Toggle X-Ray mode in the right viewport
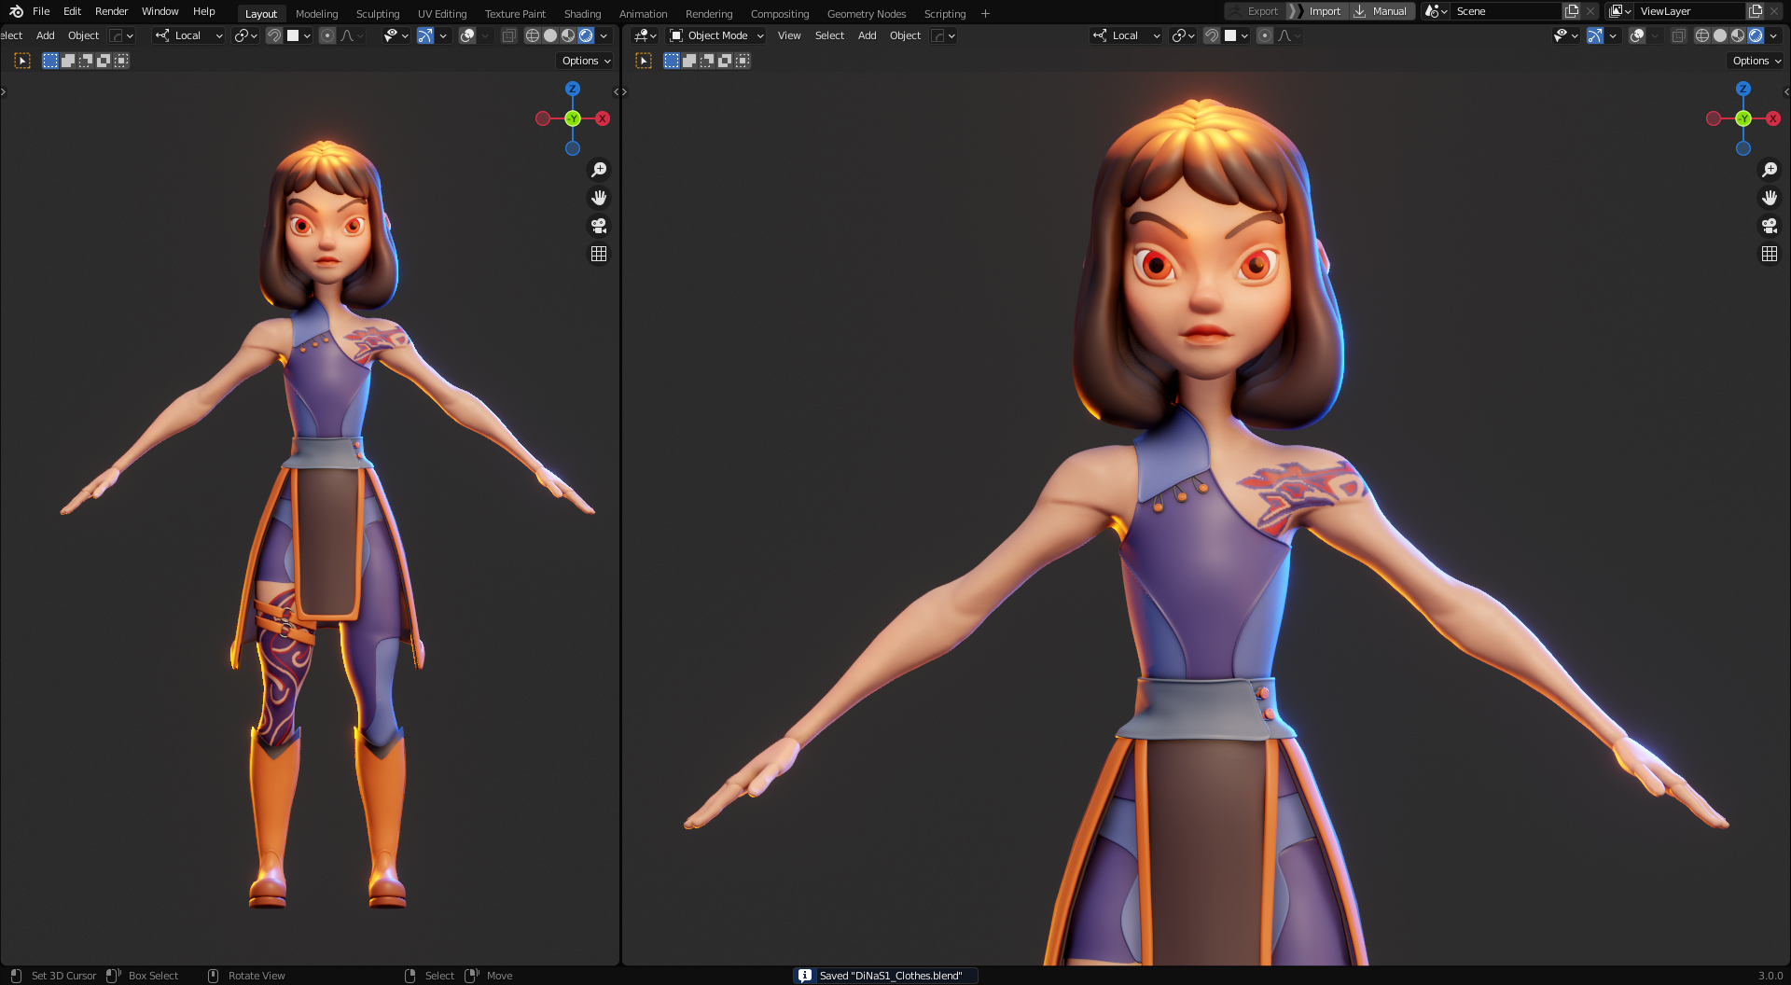Viewport: 1791px width, 985px height. (1679, 35)
